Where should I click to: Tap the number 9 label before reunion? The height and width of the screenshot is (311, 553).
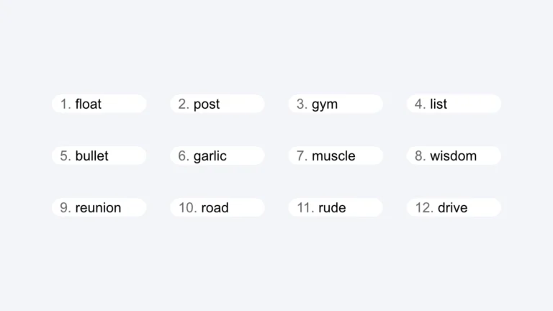[66, 208]
